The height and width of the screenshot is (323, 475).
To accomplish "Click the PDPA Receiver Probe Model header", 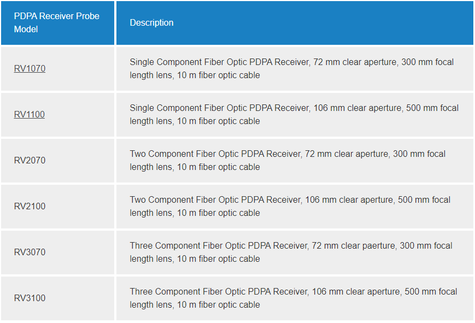I will point(57,23).
